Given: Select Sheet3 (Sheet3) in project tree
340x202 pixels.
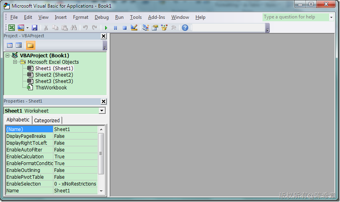Looking at the screenshot, I should click(x=54, y=81).
